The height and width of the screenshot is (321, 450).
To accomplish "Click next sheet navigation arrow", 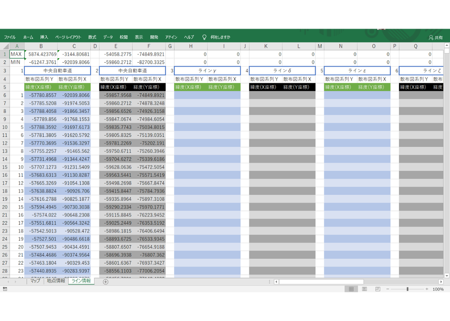I will coord(15,282).
